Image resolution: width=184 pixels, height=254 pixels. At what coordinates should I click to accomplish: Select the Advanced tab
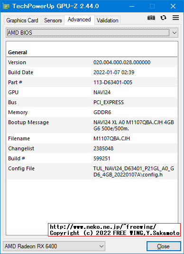(79, 20)
